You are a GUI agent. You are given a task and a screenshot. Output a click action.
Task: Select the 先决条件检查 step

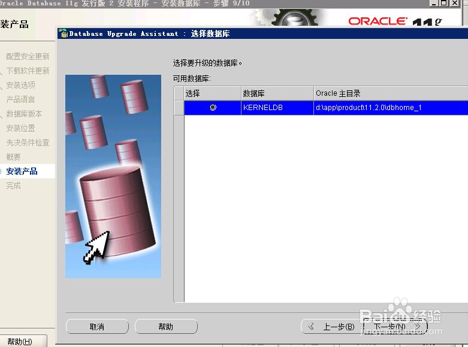pyautogui.click(x=28, y=142)
